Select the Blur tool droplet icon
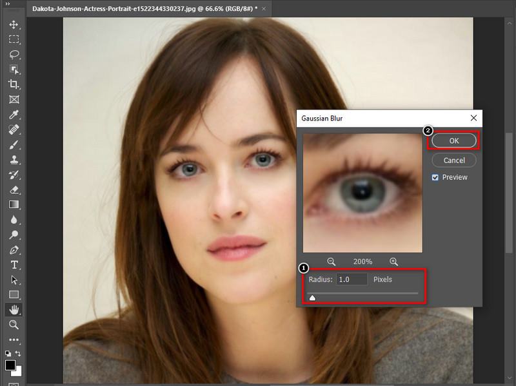 point(14,220)
